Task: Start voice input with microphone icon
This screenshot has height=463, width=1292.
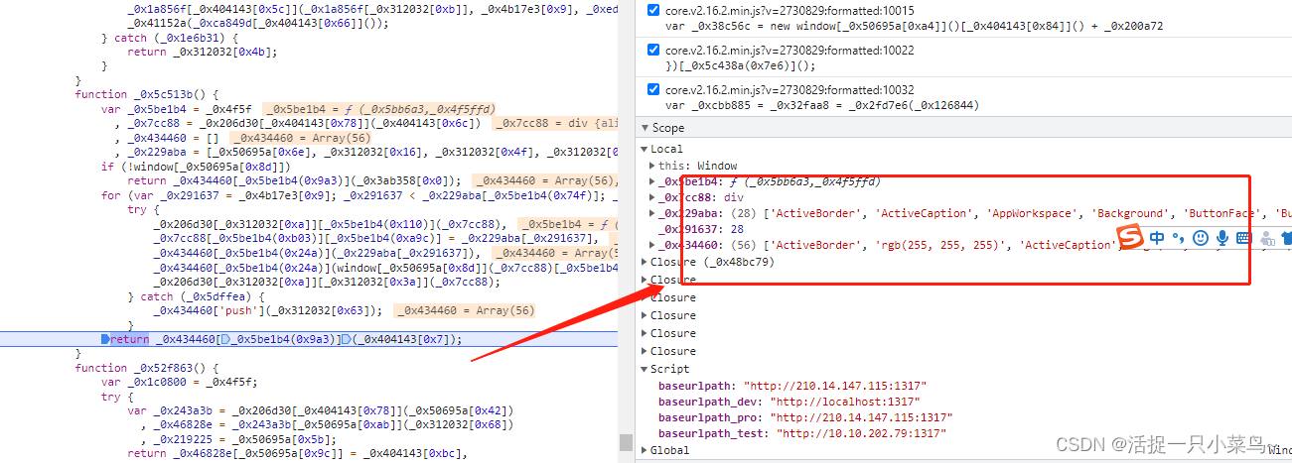Action: pyautogui.click(x=1222, y=238)
